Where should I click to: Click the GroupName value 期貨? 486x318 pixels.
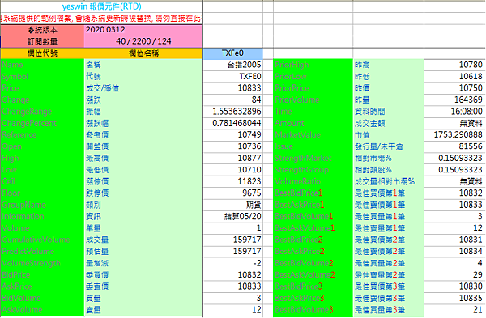(x=233, y=205)
